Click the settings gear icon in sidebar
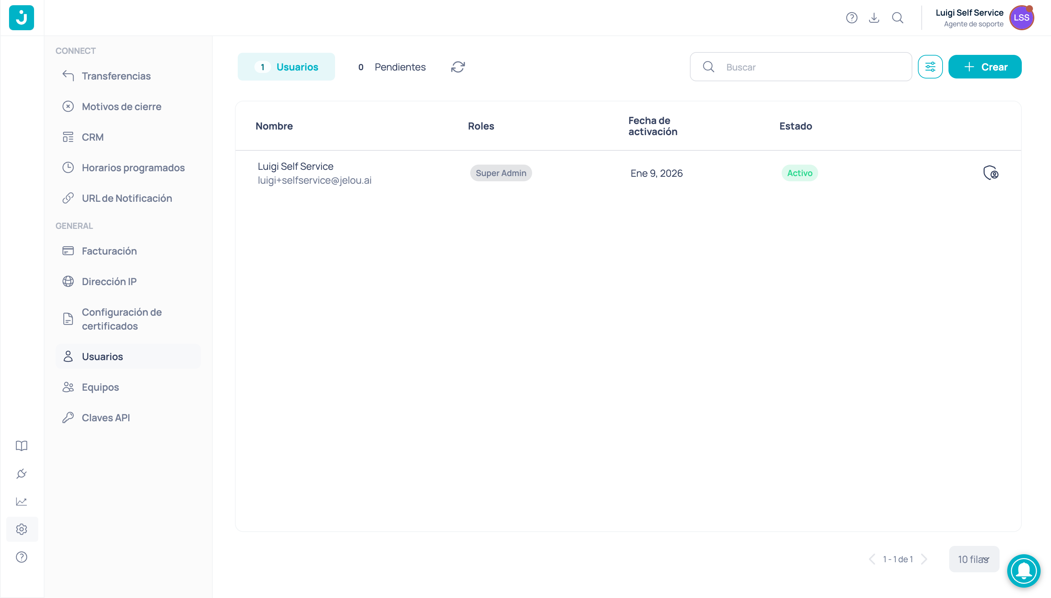 point(21,529)
